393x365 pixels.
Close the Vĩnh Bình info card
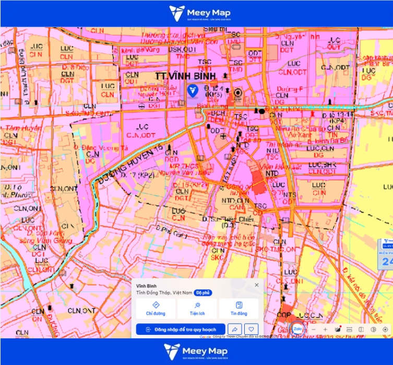coord(257,285)
